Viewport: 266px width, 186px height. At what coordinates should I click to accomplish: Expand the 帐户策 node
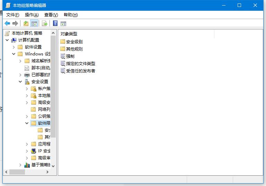point(27,89)
